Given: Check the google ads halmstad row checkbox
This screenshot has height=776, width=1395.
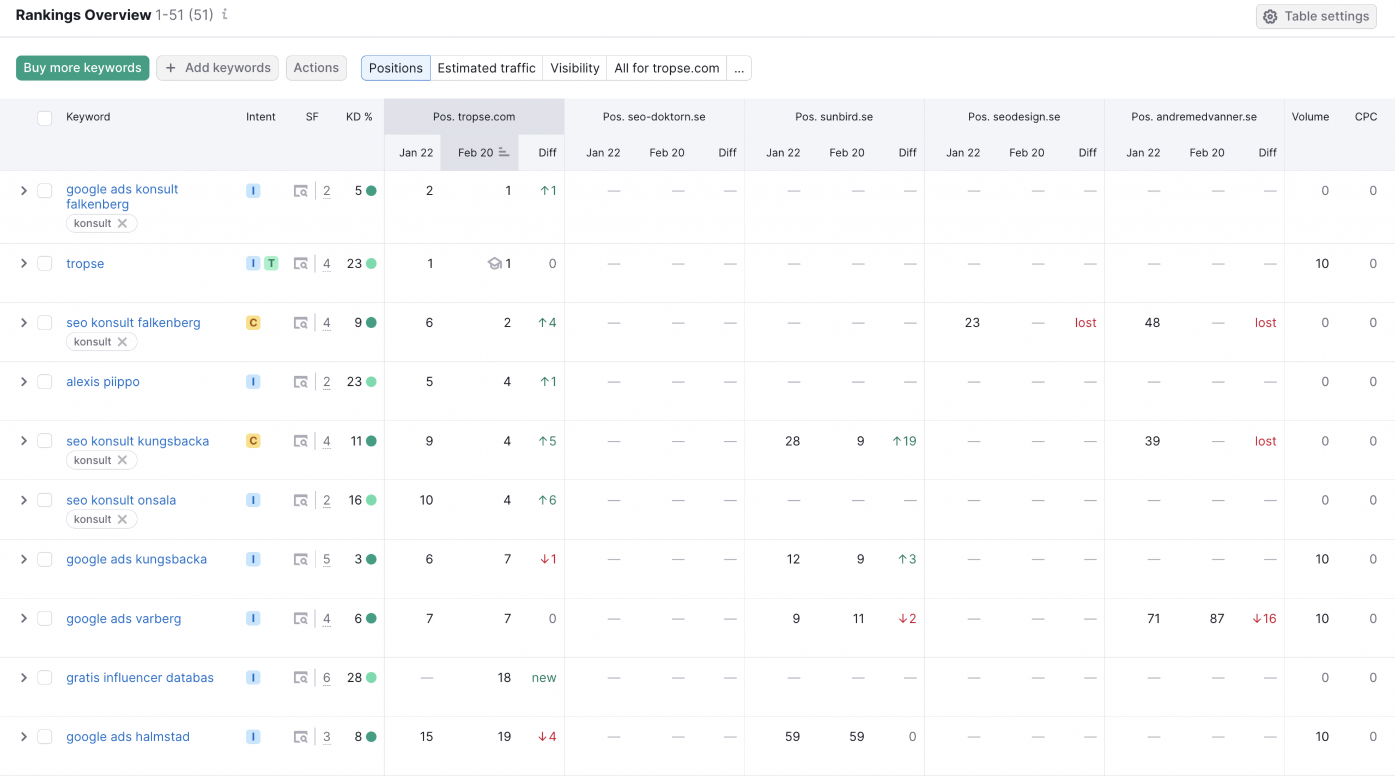Looking at the screenshot, I should 45,737.
